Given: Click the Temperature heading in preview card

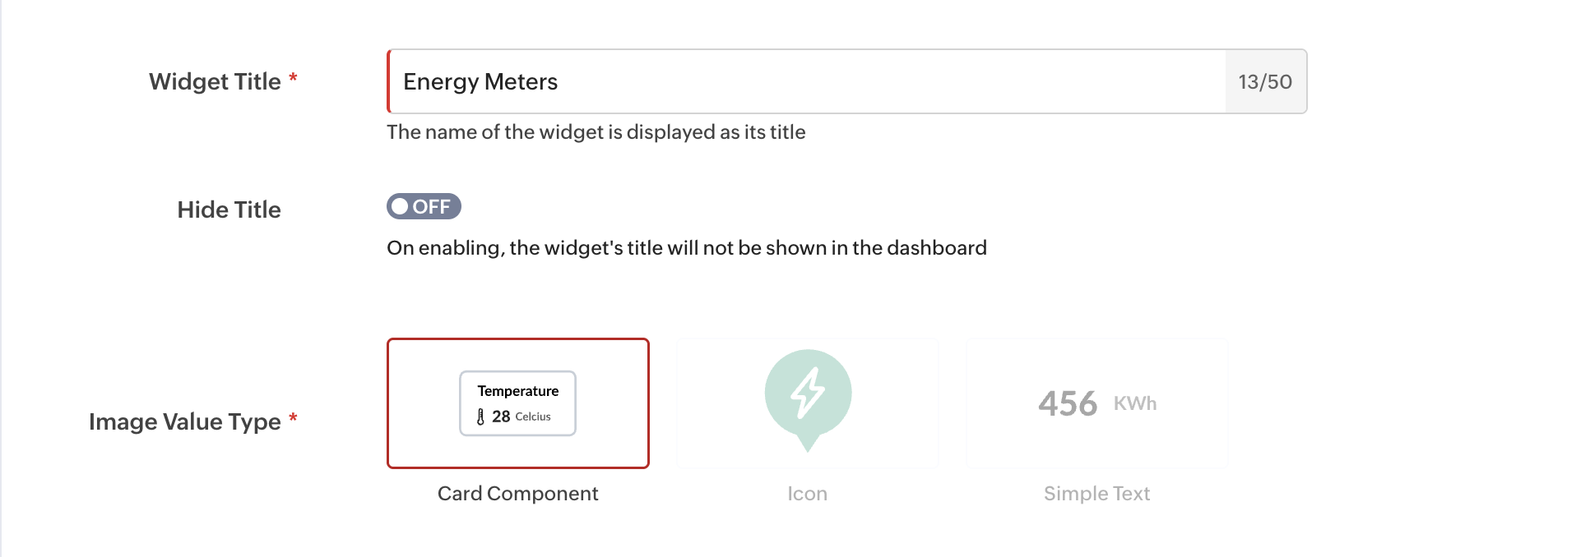Looking at the screenshot, I should tap(518, 391).
